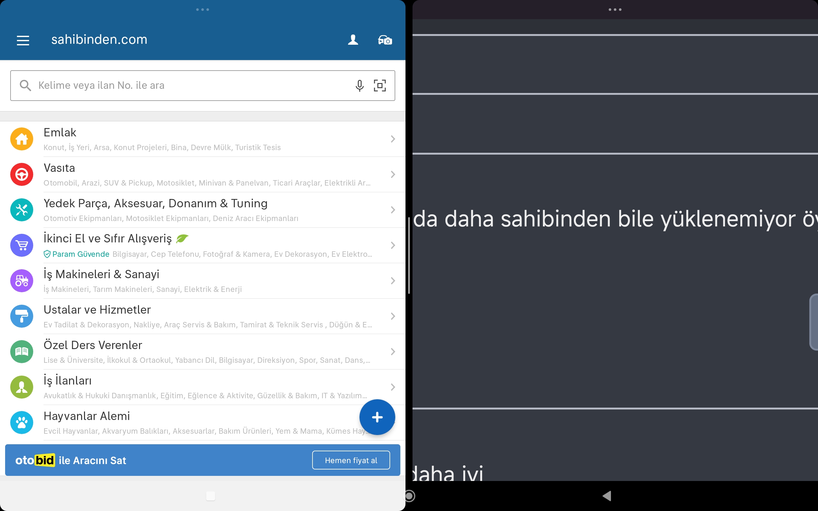Tap the İkinci El shopping cart icon
818x511 pixels.
(22, 245)
